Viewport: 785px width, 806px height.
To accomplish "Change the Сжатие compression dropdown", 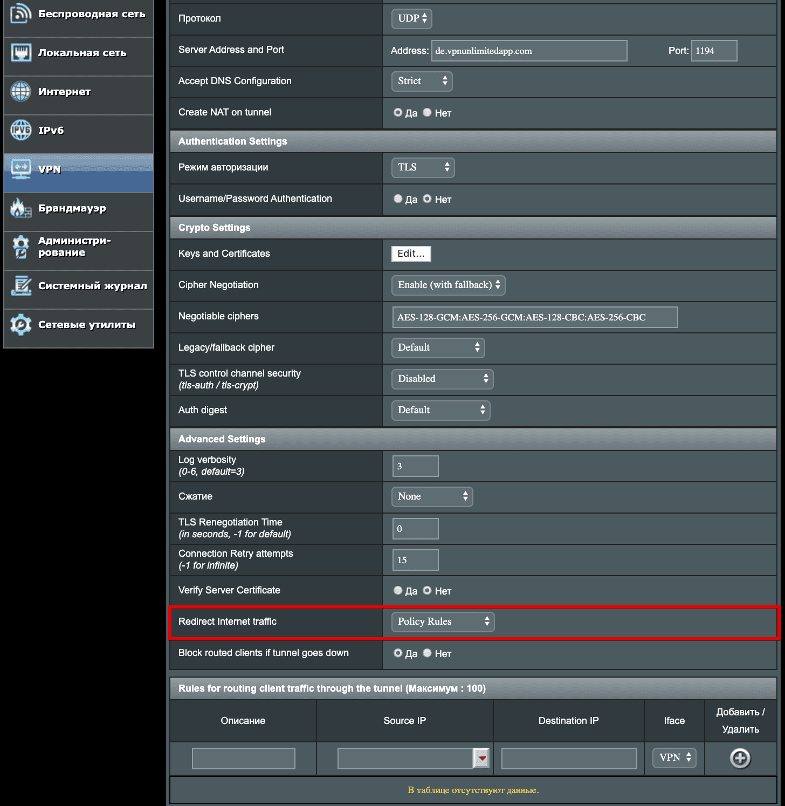I will pyautogui.click(x=431, y=496).
